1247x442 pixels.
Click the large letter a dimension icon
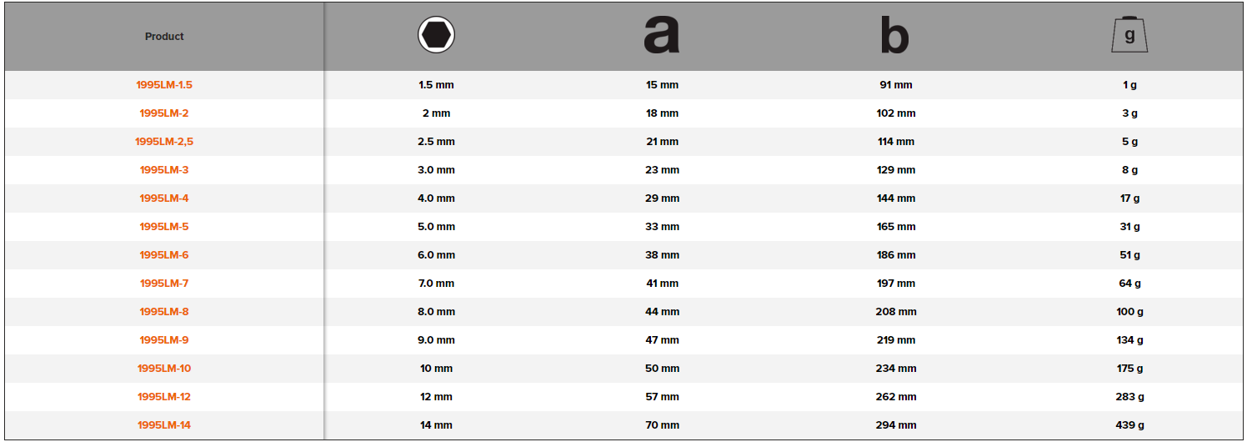tap(662, 36)
